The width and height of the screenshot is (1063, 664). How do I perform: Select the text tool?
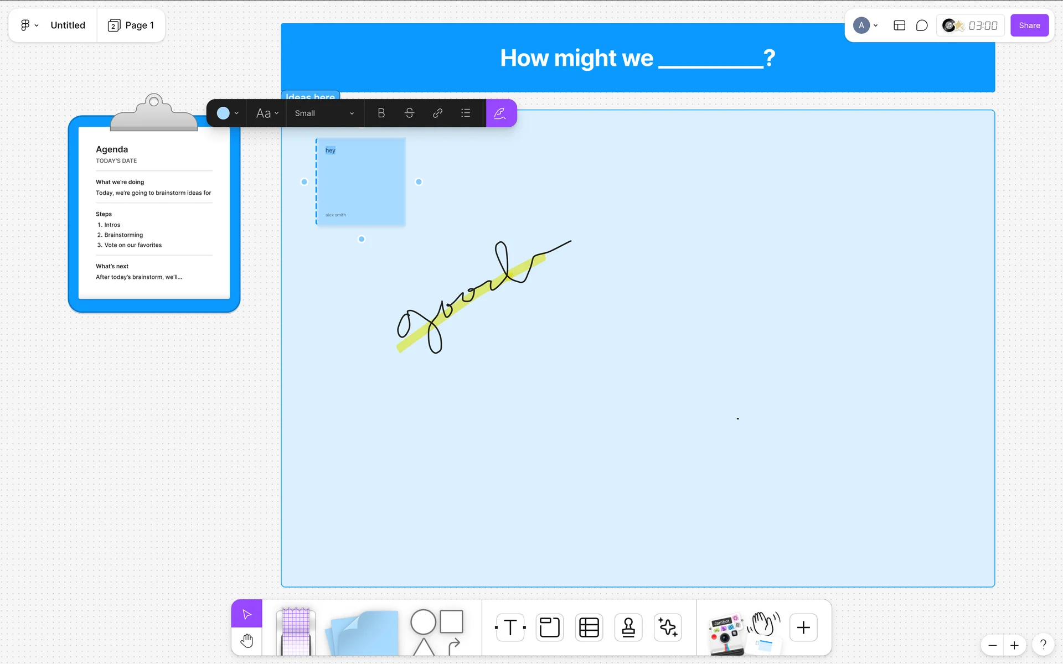510,627
